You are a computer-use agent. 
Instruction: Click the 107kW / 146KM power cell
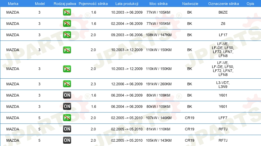159,118
